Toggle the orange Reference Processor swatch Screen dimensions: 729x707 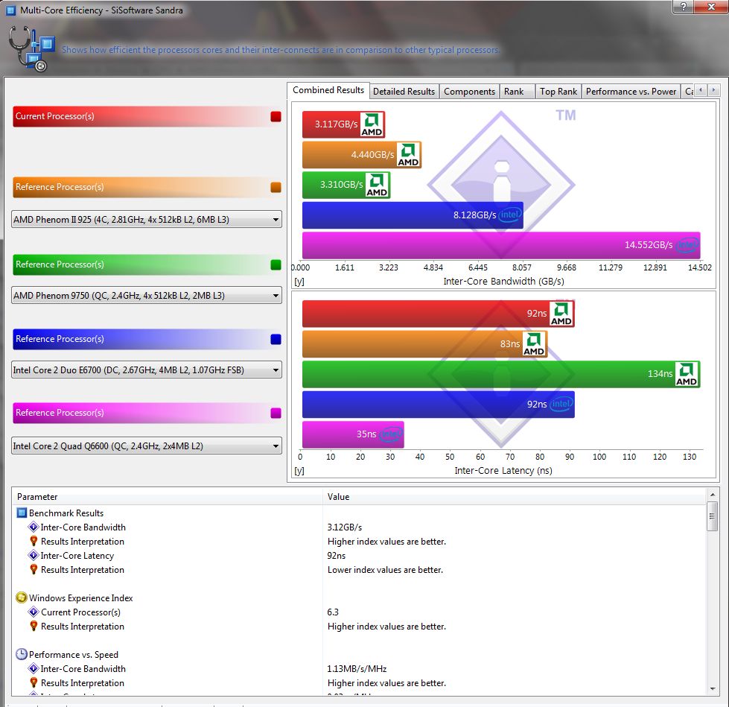(276, 187)
